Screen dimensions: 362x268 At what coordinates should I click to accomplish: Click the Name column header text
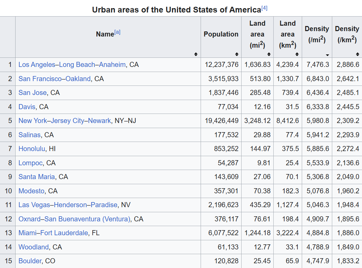[x=105, y=34]
